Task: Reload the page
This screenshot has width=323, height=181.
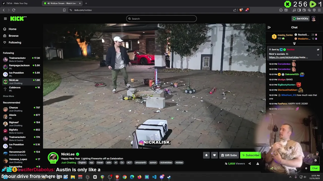Action: click(14, 10)
